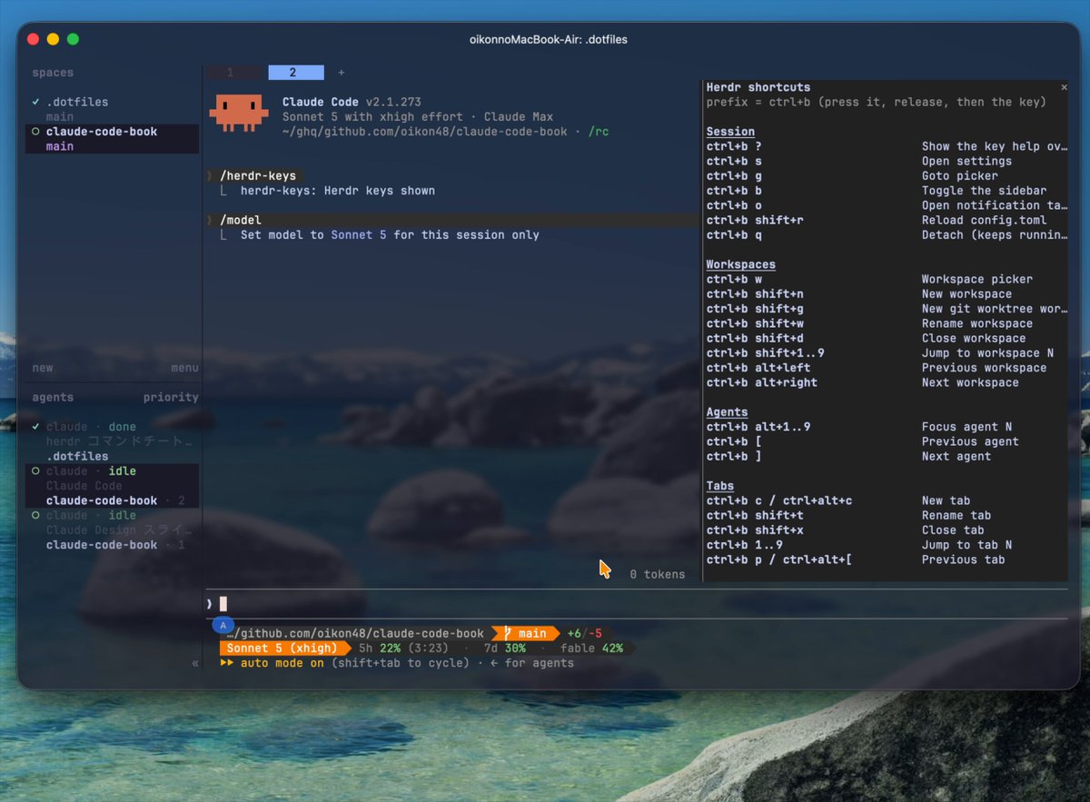The width and height of the screenshot is (1090, 802).
Task: Click the /herdr-keys command line
Action: (258, 176)
